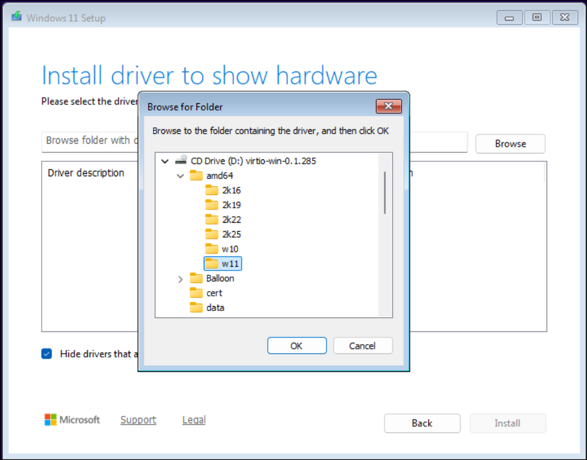This screenshot has width=587, height=460.
Task: Select the cert folder label
Action: [214, 293]
